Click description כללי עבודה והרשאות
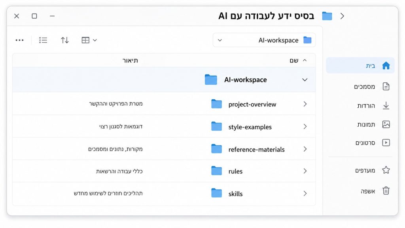 [119, 171]
